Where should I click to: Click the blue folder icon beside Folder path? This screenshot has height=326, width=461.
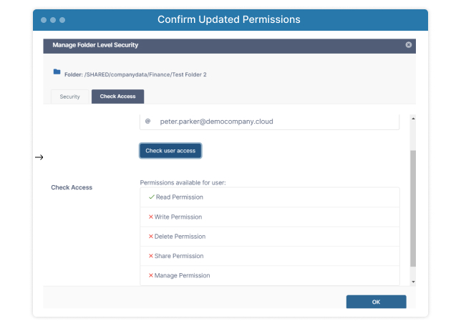click(x=57, y=71)
